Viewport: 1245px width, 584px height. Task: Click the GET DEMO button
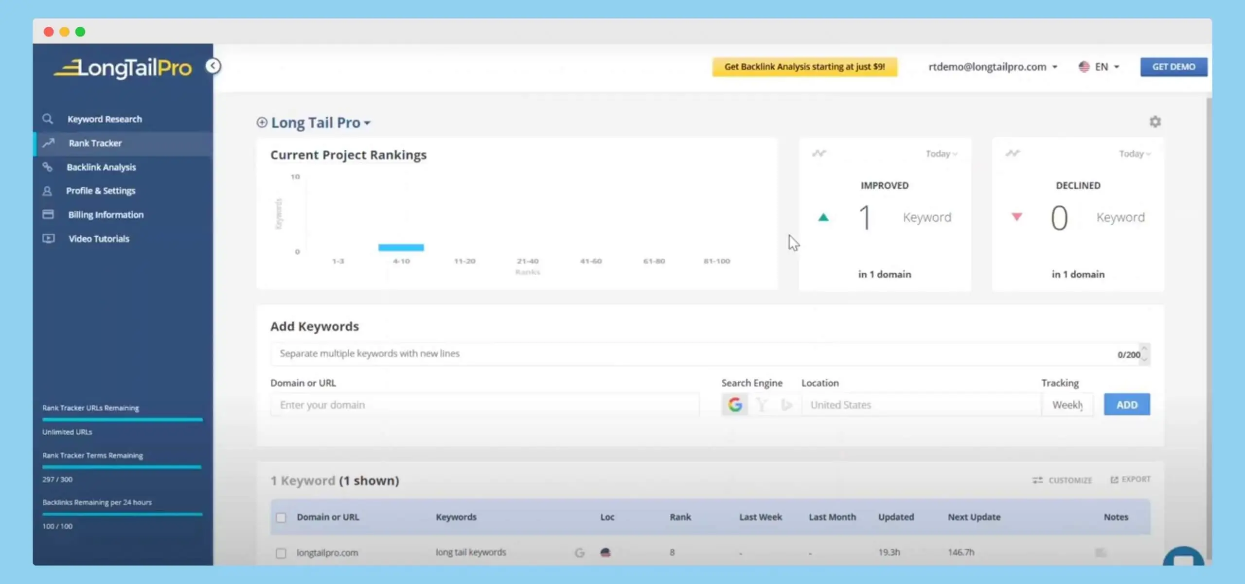pos(1173,67)
